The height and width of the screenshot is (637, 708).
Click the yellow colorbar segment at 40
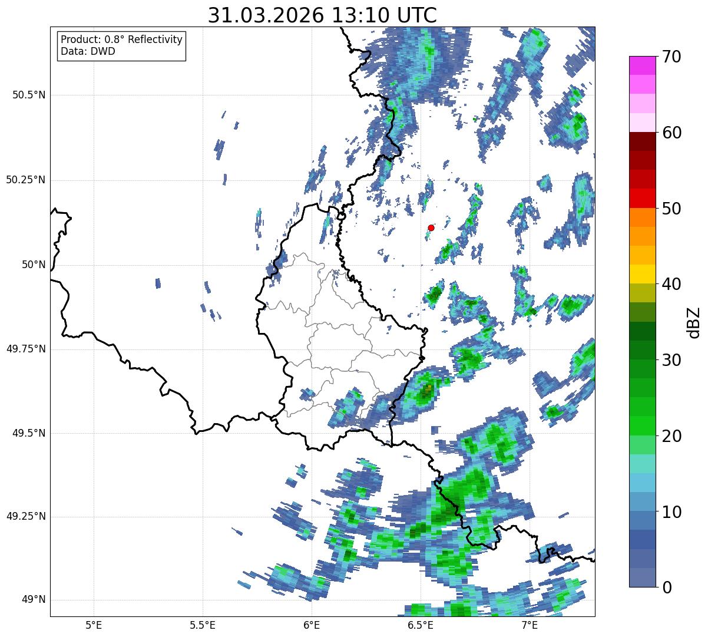[642, 274]
